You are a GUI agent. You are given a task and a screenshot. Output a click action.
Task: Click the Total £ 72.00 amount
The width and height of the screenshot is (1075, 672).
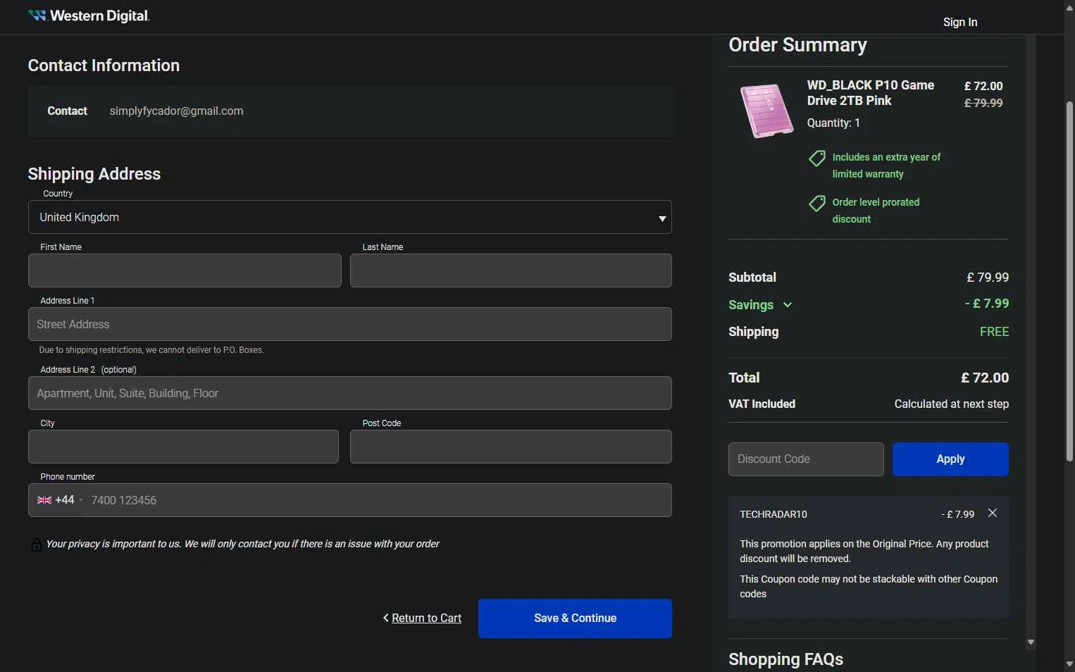985,378
